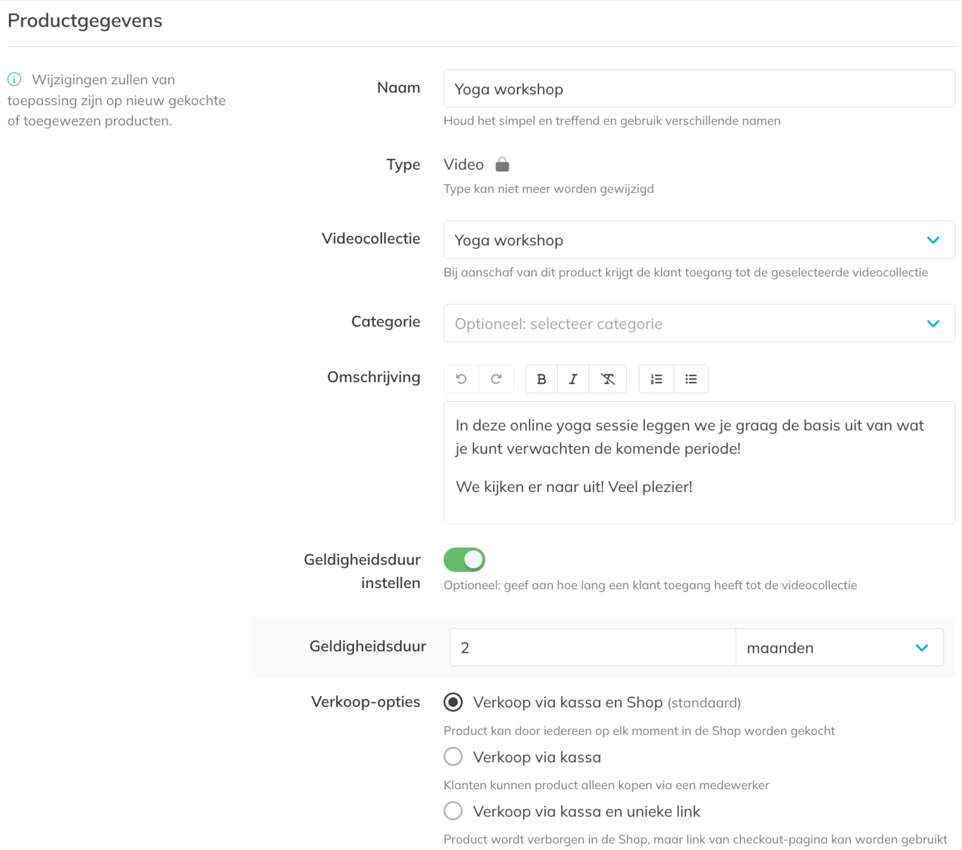
Task: Click the redo icon in description editor
Action: (496, 379)
